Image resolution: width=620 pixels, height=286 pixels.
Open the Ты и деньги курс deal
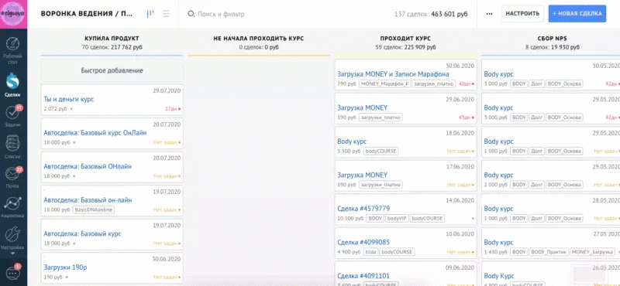click(69, 99)
